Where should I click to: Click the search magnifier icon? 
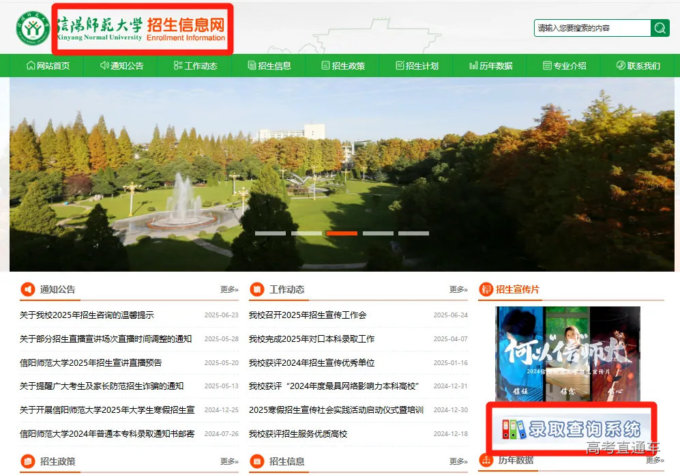[x=660, y=28]
